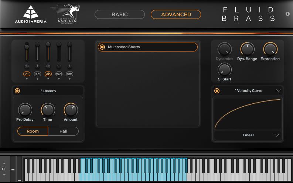Click the Pre Delay knob
The height and width of the screenshot is (183, 293).
(25, 110)
